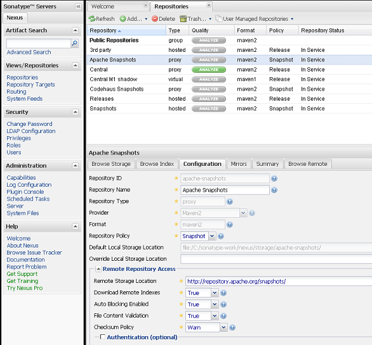Open the Routing link
Image resolution: width=372 pixels, height=345 pixels.
pyautogui.click(x=17, y=92)
